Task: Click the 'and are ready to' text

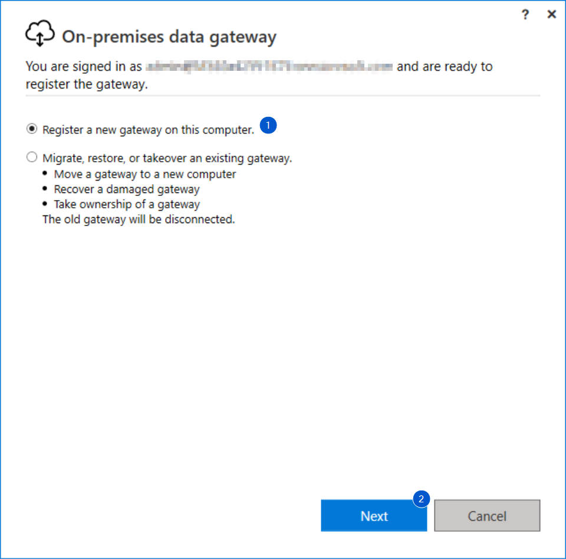Action: click(445, 67)
